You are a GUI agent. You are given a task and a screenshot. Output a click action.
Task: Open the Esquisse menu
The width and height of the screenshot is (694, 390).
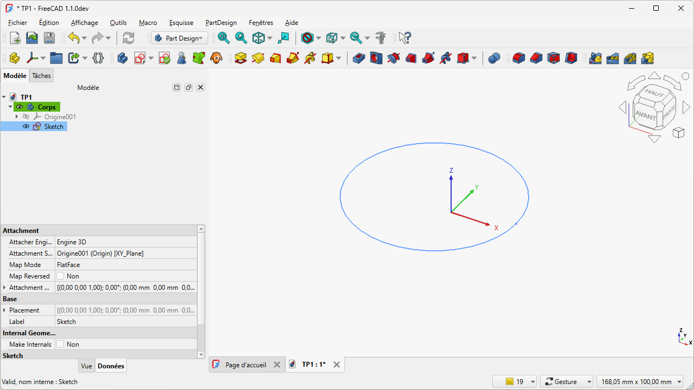[x=181, y=23]
